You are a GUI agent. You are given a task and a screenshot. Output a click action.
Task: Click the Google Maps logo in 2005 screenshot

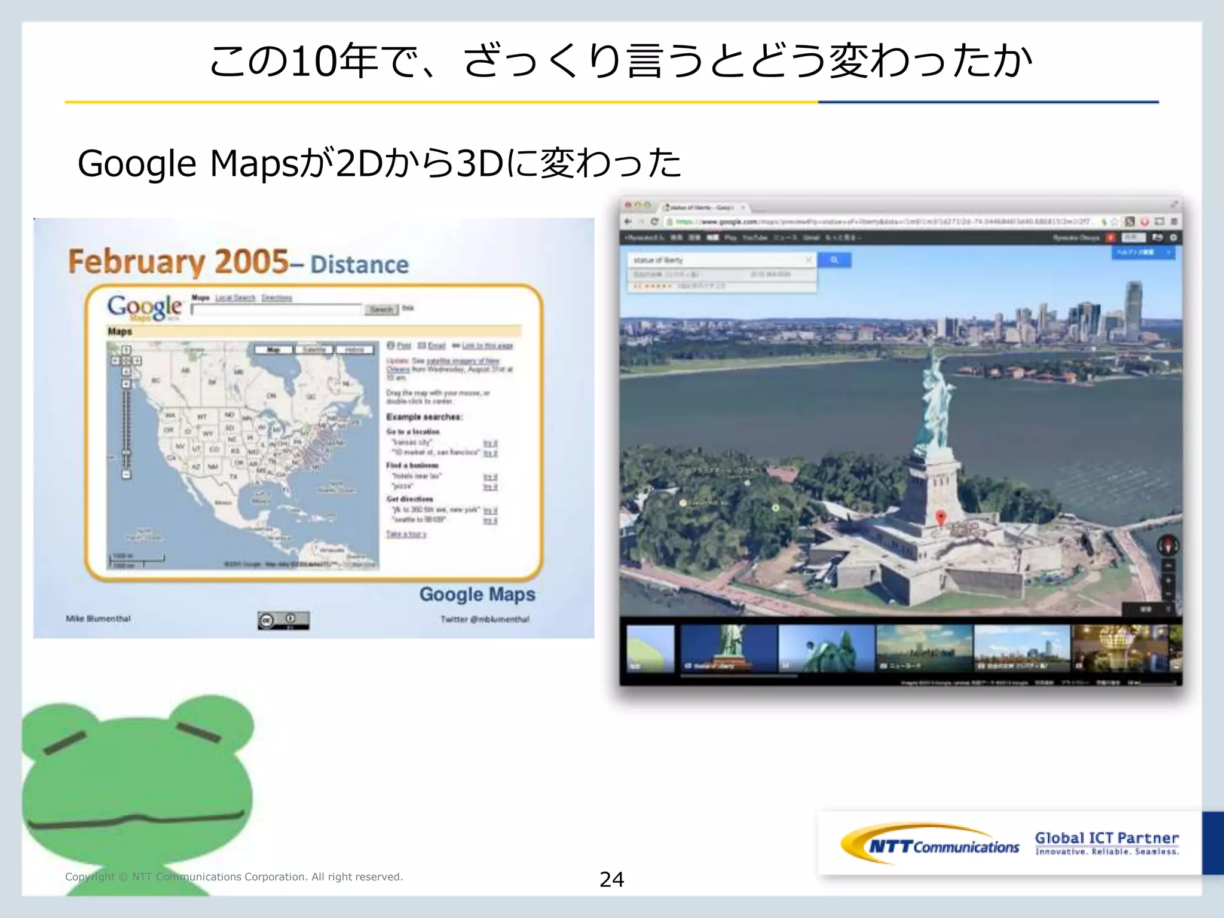pos(145,308)
